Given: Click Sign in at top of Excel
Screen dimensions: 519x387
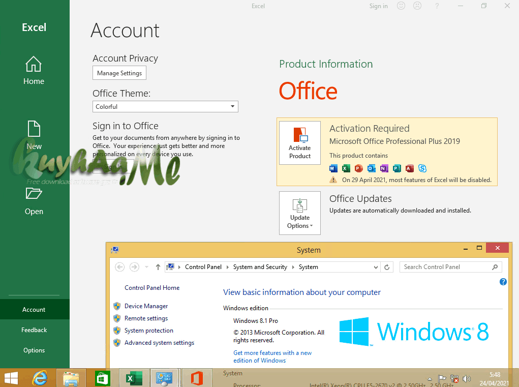Looking at the screenshot, I should pos(378,6).
